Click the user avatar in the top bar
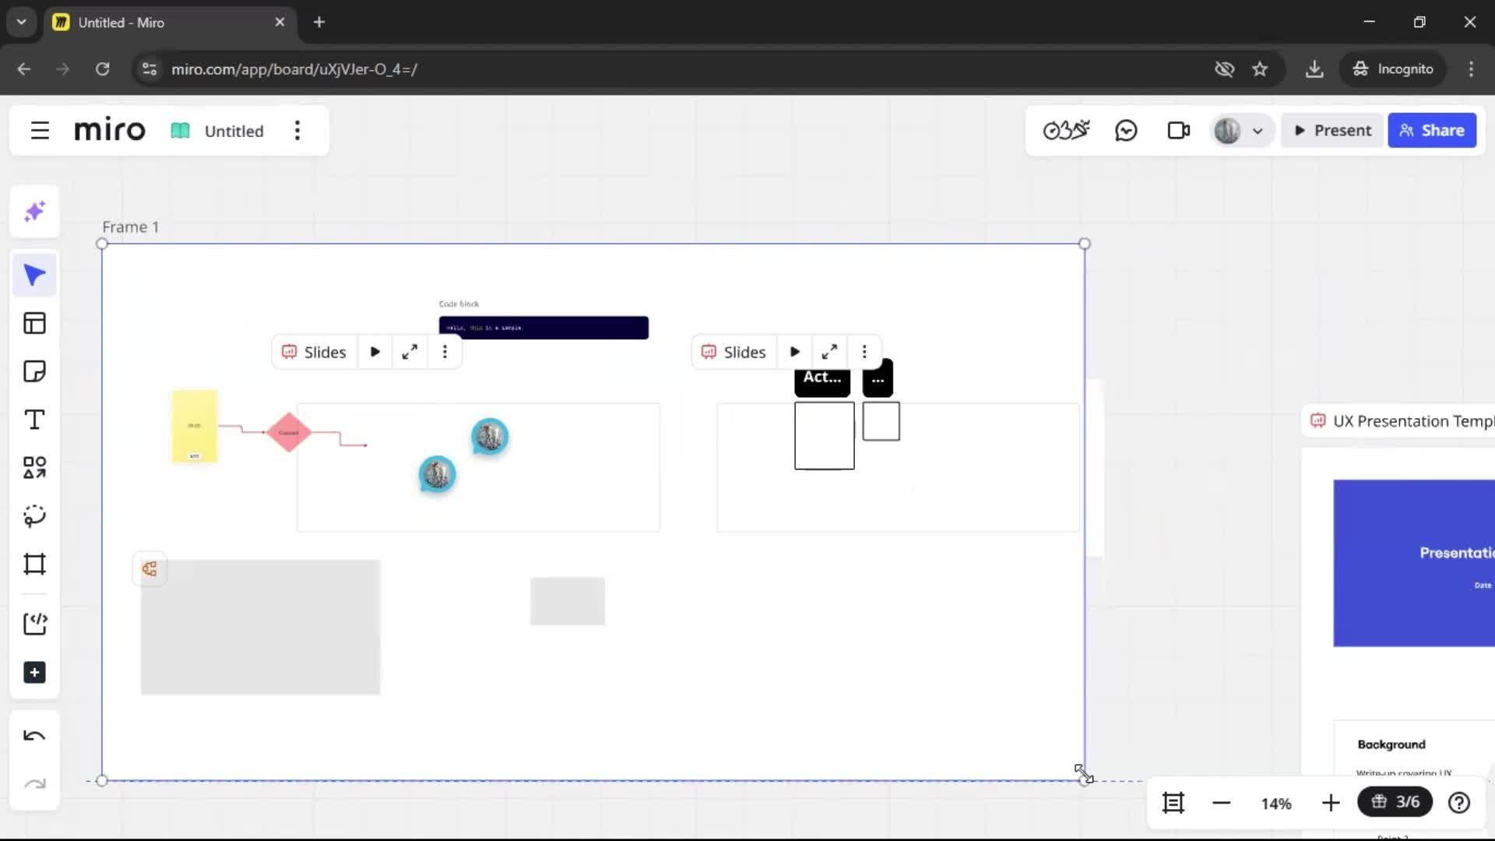 click(1227, 131)
